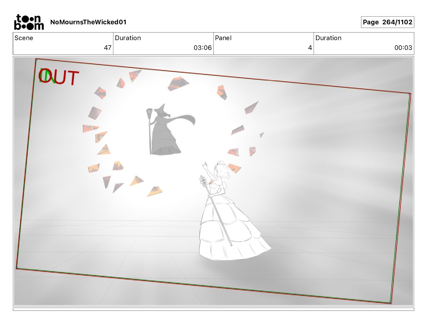Select the project title NoMournsTheWicked01

88,22
